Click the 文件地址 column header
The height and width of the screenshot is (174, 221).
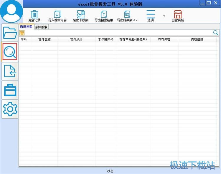(x=76, y=39)
